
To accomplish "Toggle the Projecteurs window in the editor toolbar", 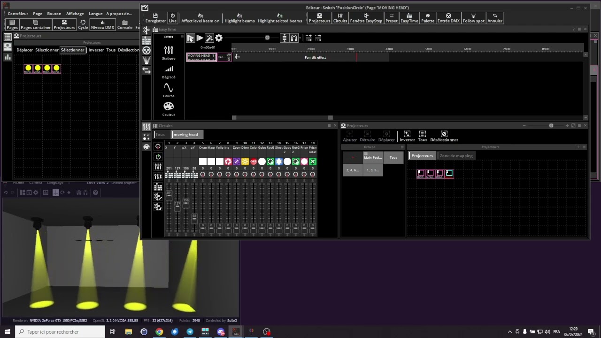I will (319, 18).
